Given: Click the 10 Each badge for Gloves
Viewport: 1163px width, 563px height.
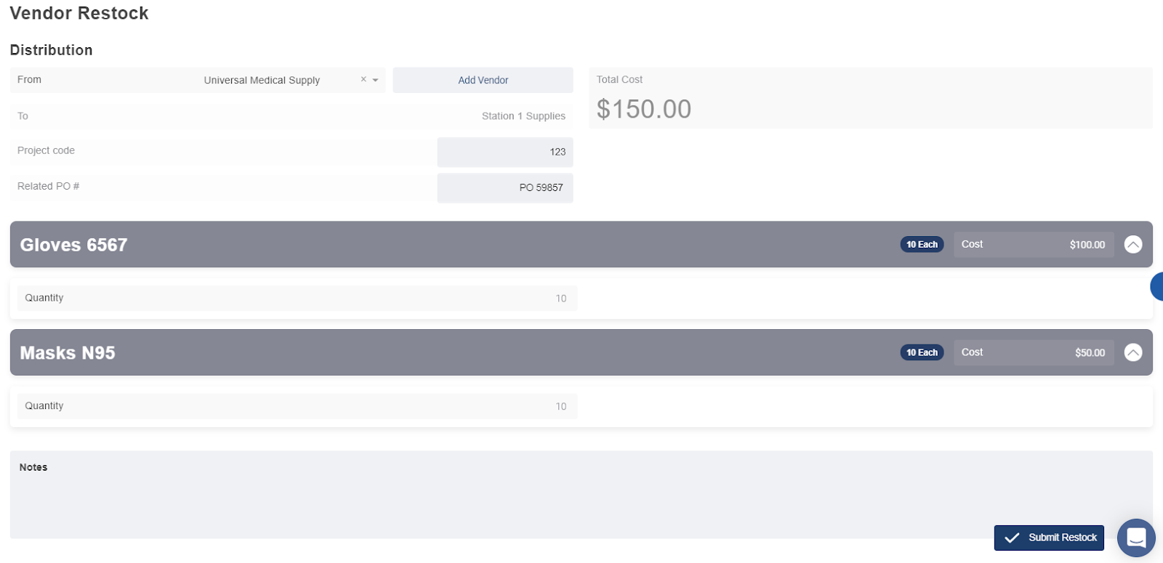Looking at the screenshot, I should click(x=922, y=245).
